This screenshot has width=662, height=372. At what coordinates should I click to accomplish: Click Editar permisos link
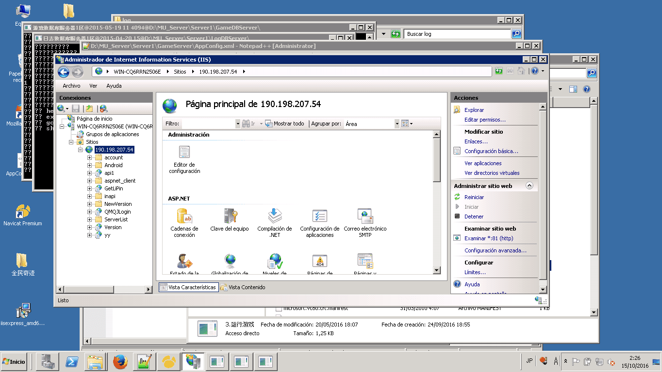(x=485, y=120)
